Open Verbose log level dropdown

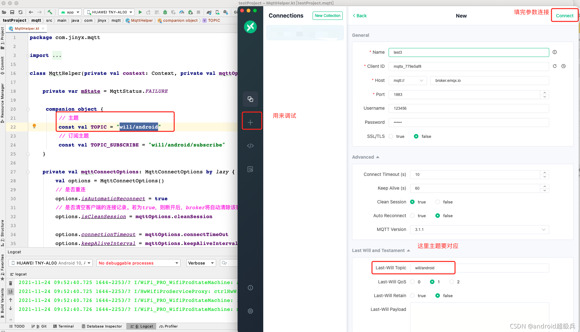pos(201,263)
